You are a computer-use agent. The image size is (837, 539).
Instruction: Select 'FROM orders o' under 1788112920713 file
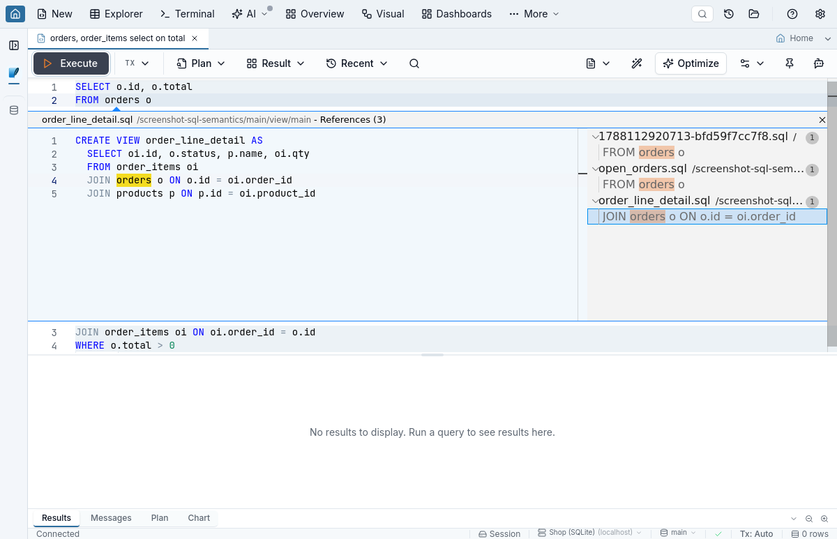tap(707, 153)
